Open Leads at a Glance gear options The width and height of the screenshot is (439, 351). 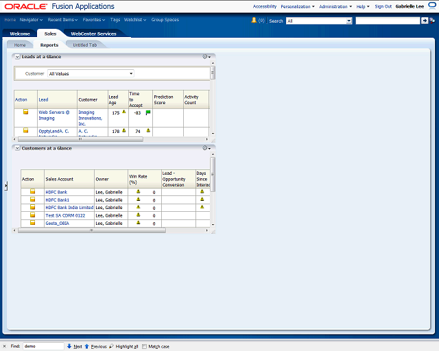(x=206, y=56)
